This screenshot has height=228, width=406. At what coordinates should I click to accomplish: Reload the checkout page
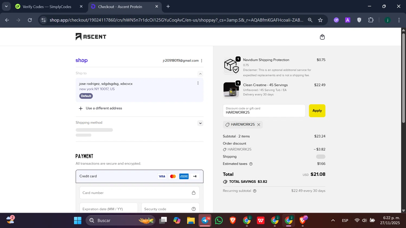(x=30, y=20)
